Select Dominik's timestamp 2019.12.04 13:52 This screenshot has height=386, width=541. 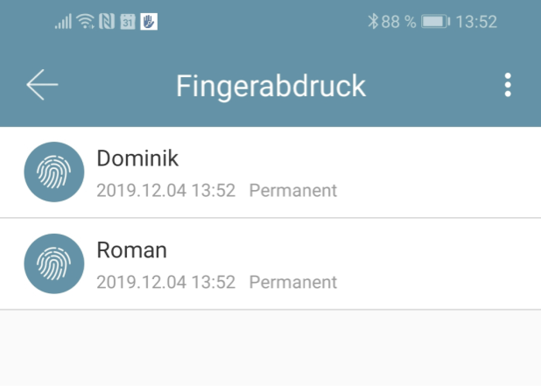tap(165, 191)
